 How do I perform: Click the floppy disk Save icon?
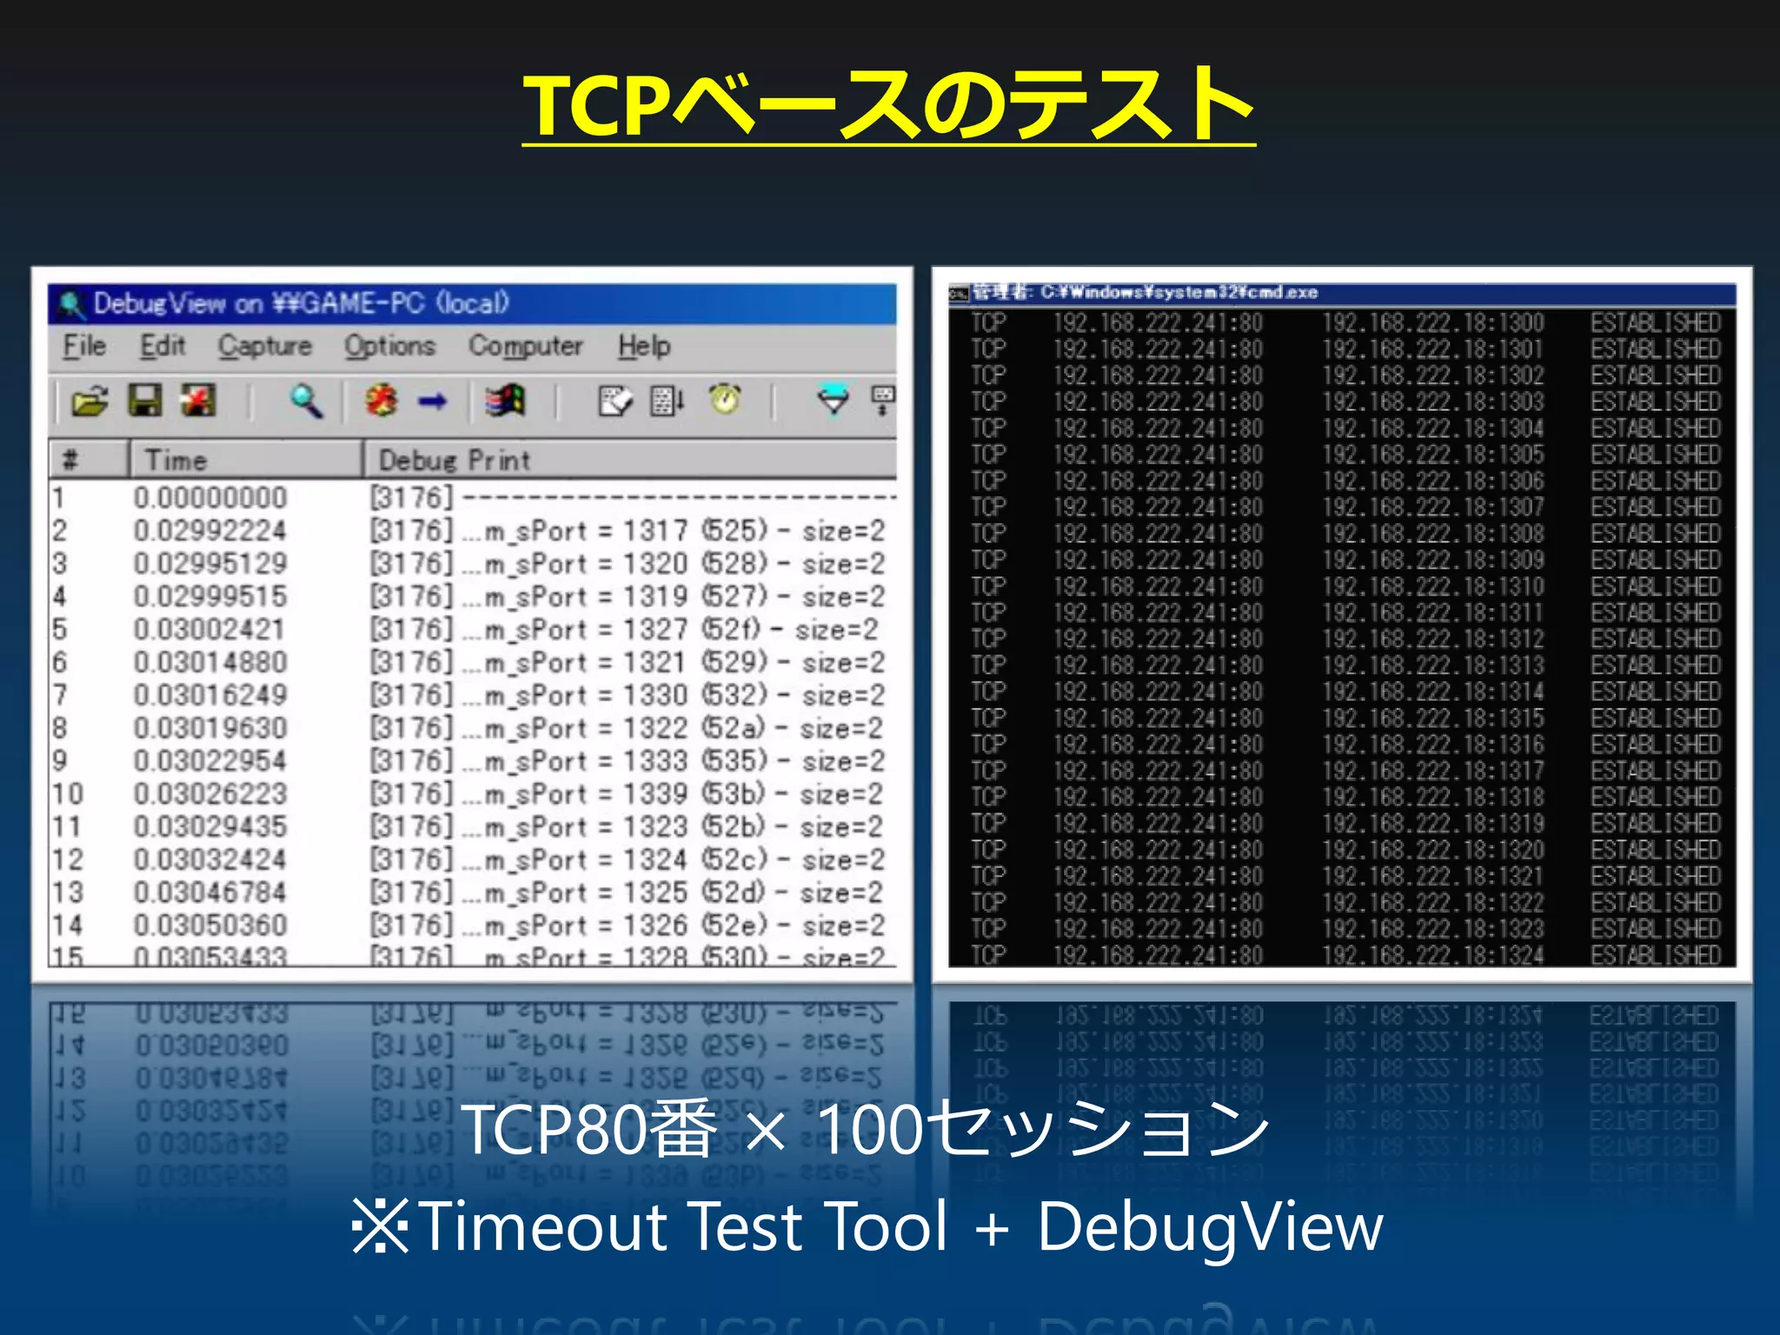pos(145,402)
